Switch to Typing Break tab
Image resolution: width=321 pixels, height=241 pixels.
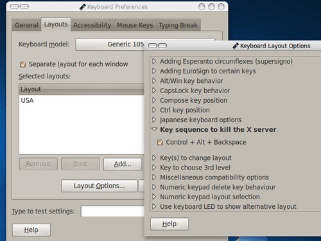point(178,25)
